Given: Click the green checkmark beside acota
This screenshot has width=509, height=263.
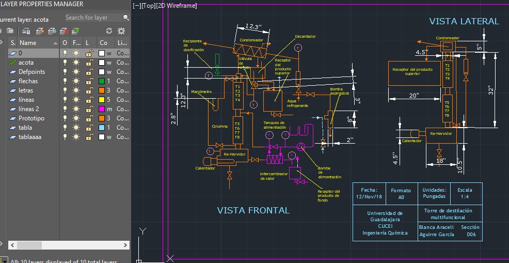Looking at the screenshot, I should pyautogui.click(x=13, y=62).
